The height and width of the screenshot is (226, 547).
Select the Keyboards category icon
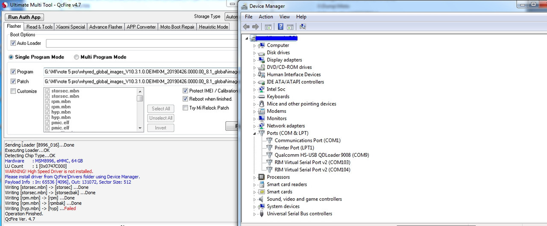coord(262,97)
